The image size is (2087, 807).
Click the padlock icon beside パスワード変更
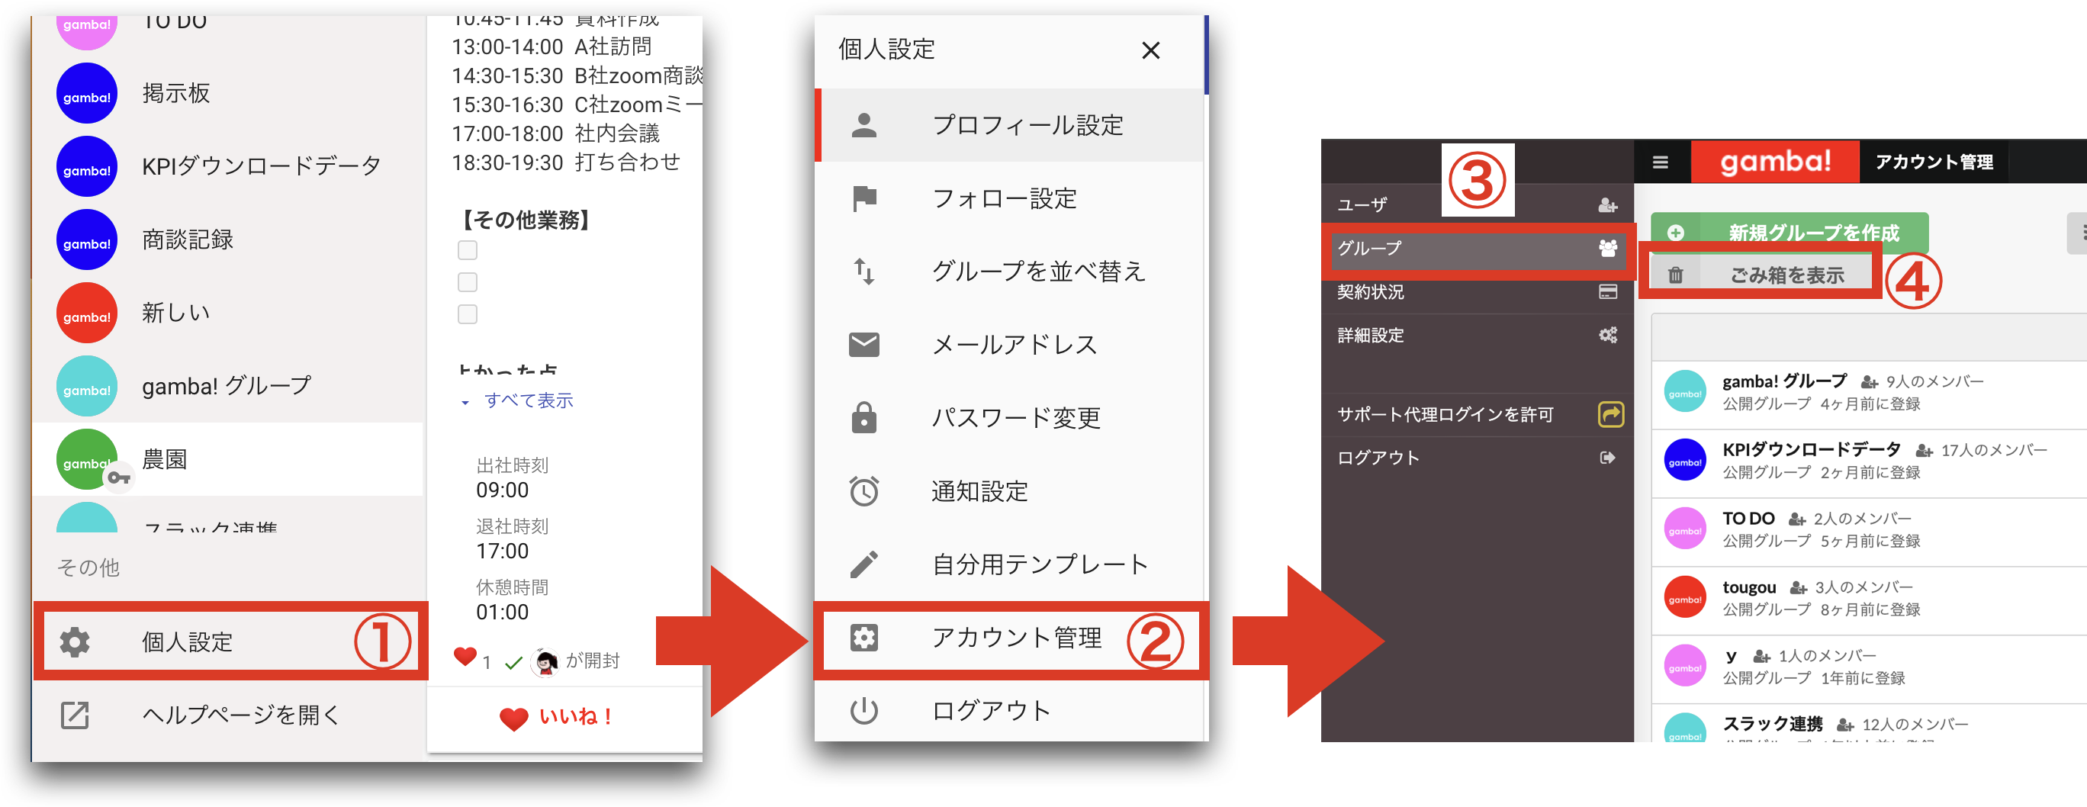(x=863, y=417)
